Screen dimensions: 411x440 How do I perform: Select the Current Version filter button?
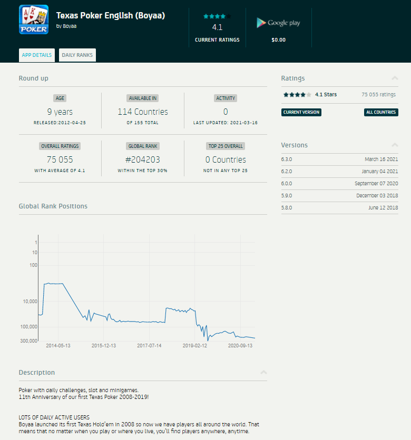click(301, 112)
